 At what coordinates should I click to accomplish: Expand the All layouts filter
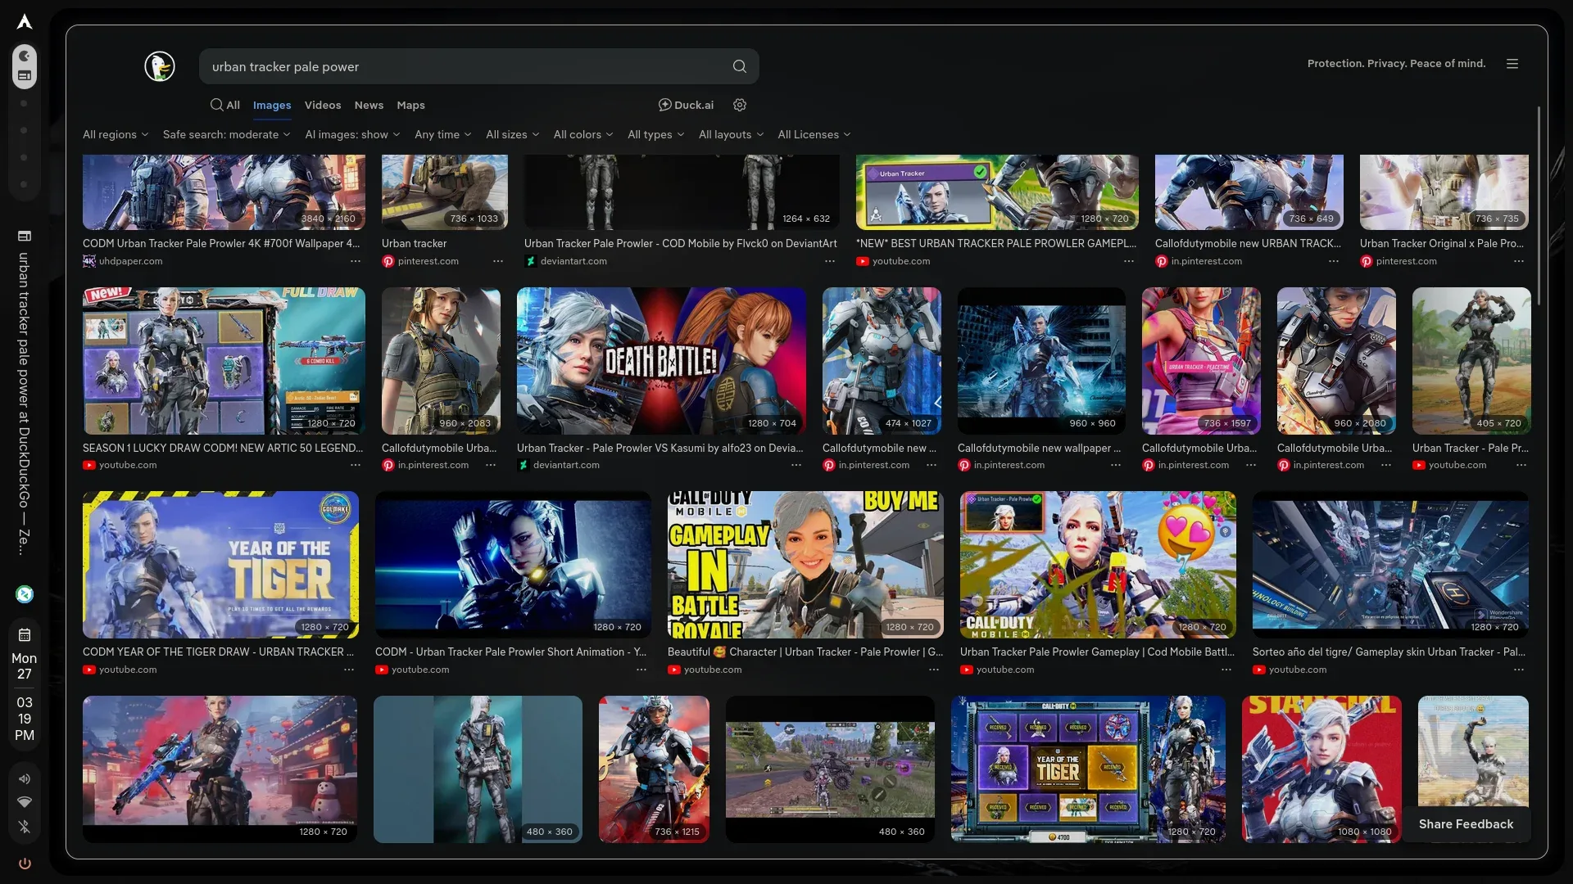click(731, 134)
